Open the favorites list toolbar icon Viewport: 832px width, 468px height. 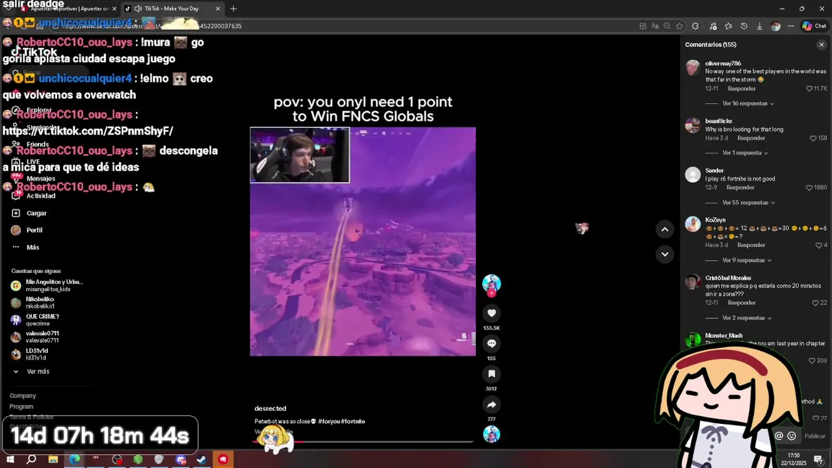[728, 26]
